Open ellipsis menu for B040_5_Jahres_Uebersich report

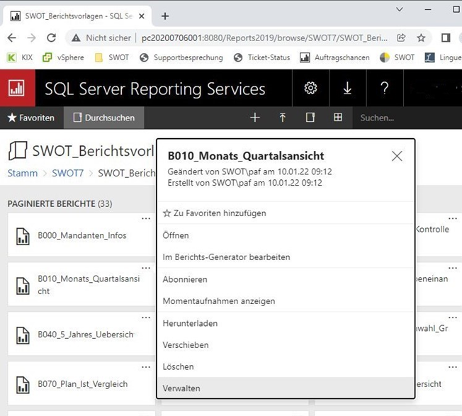tap(146, 317)
